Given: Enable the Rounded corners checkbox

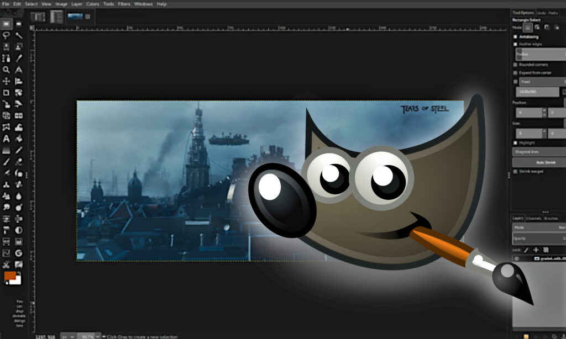Looking at the screenshot, I should [x=516, y=65].
